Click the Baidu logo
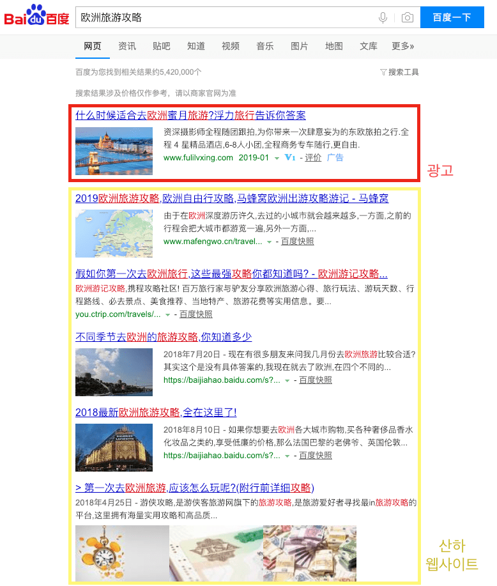The image size is (497, 586). (36, 16)
